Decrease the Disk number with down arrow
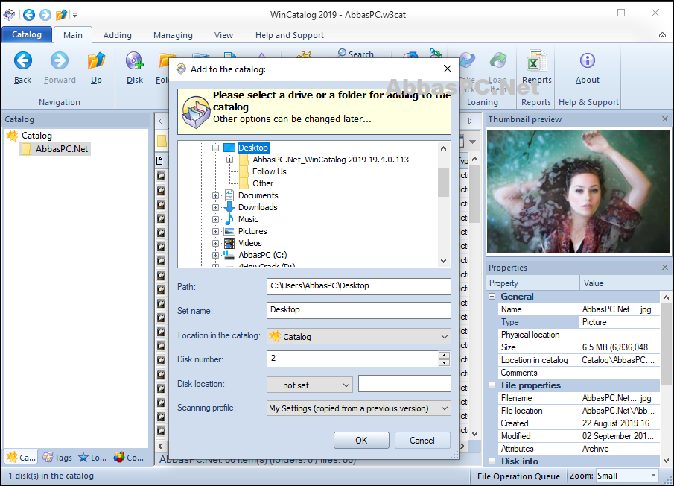Viewport: 674px width, 486px height. [444, 362]
